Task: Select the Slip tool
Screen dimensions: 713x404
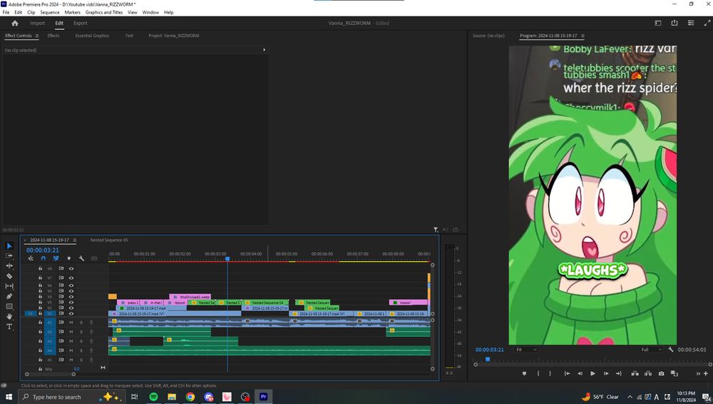Action: (9, 286)
